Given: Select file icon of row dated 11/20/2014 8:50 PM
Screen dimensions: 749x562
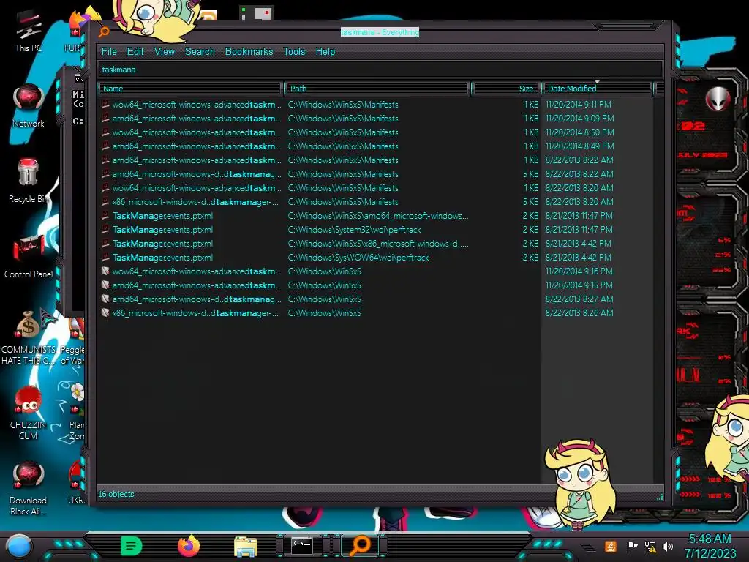Looking at the screenshot, I should pos(105,132).
